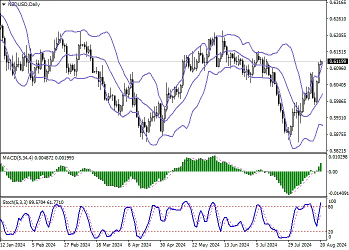The height and width of the screenshot is (250, 349).
Task: Click price level 0.60405 on scale
Action: pyautogui.click(x=337, y=85)
